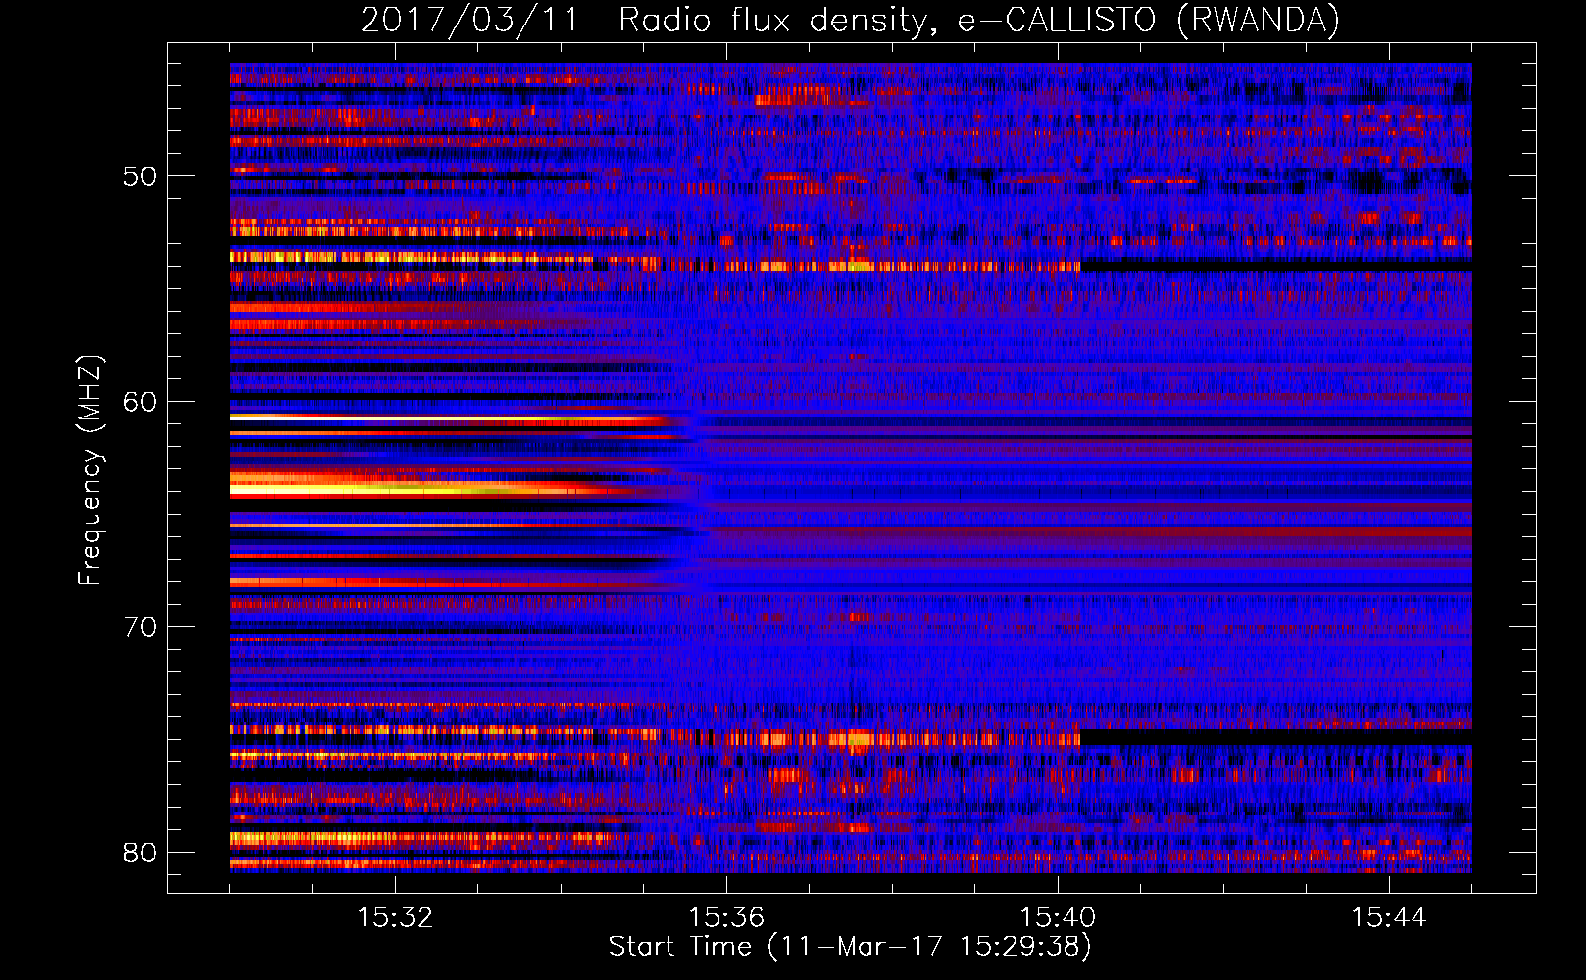1586x980 pixels.
Task: Click the "50" frequency tick label
Action: click(140, 177)
